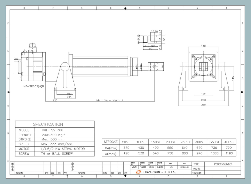Click the XA(min) value 730
Viewport: 251px width, 184px height.
[214, 148]
